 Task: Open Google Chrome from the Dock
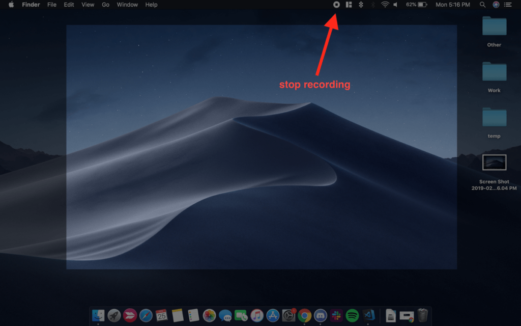(x=305, y=316)
